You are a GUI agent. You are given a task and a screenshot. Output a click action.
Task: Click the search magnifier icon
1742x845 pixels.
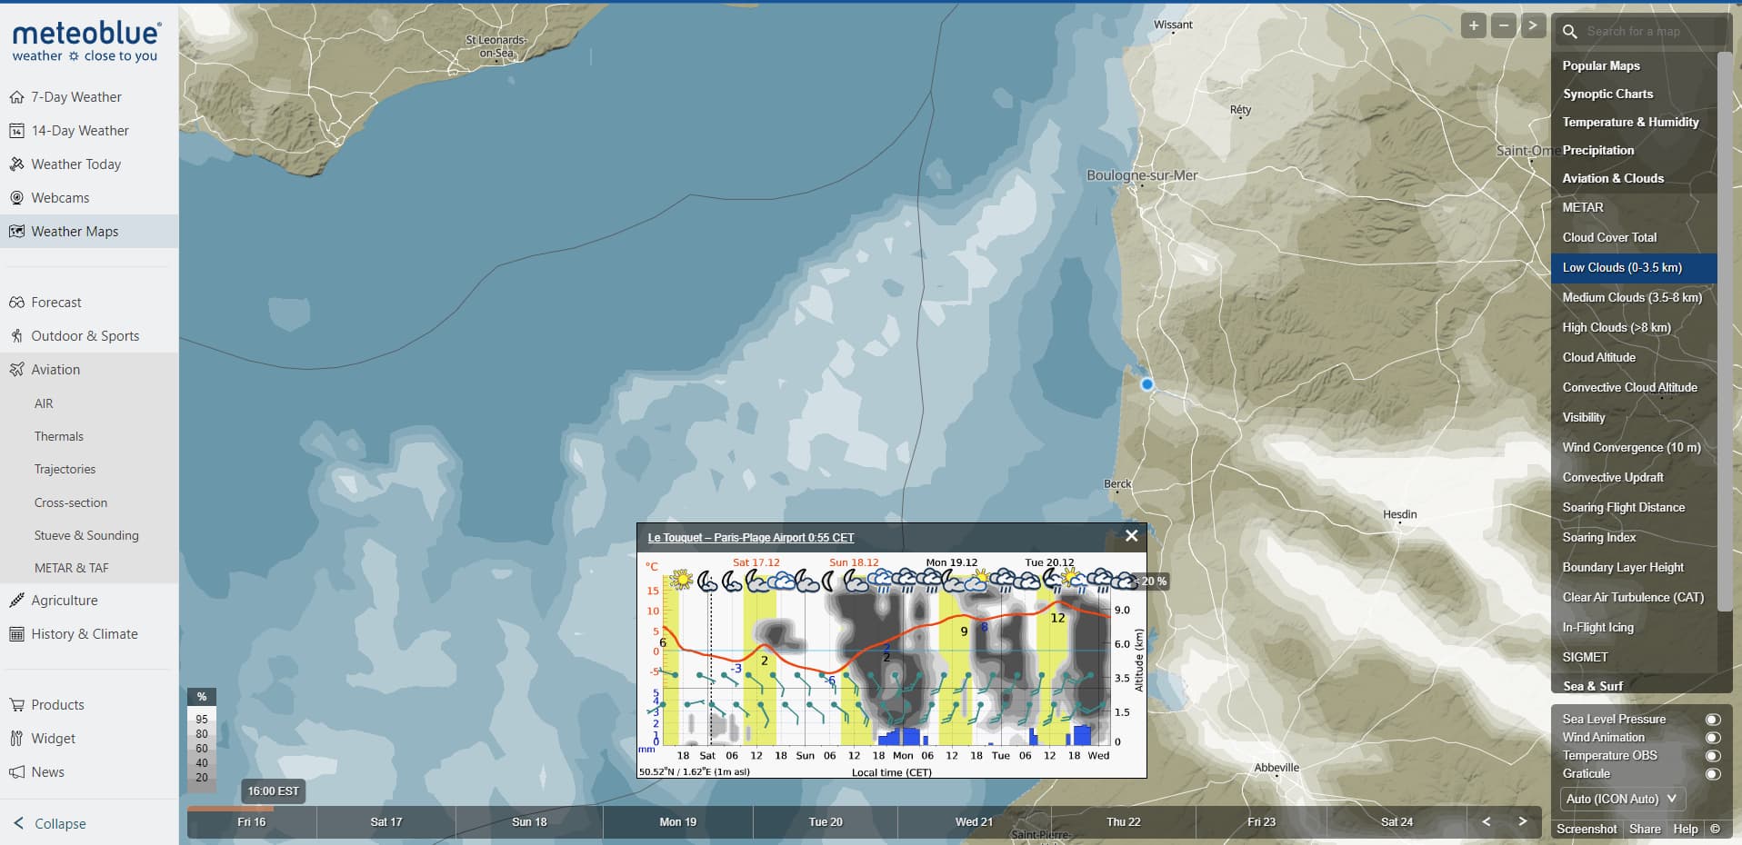[1570, 32]
